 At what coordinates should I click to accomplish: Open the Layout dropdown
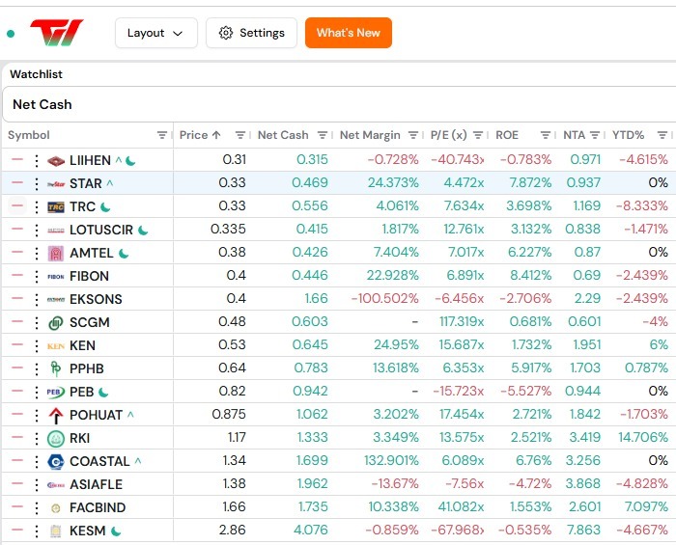pos(156,33)
